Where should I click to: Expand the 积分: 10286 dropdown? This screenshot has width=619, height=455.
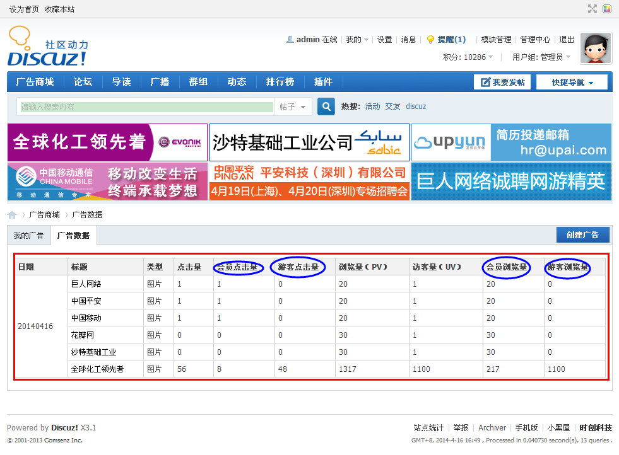tap(468, 57)
